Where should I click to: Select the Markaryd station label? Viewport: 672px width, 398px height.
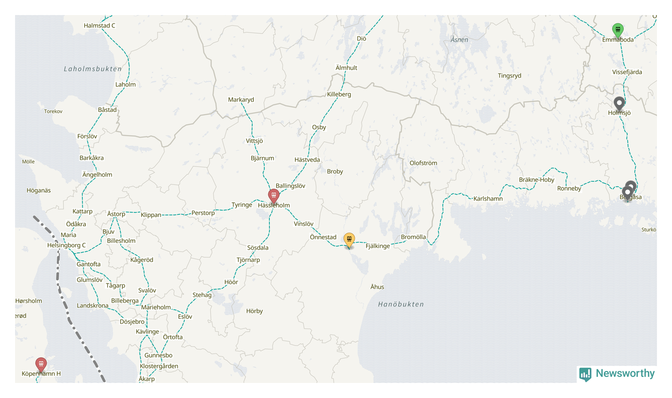241,100
